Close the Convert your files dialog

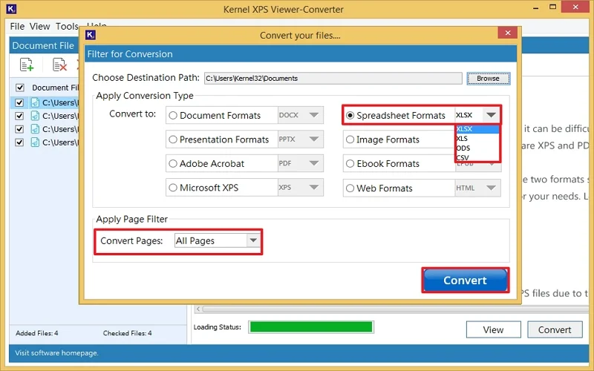click(x=508, y=33)
